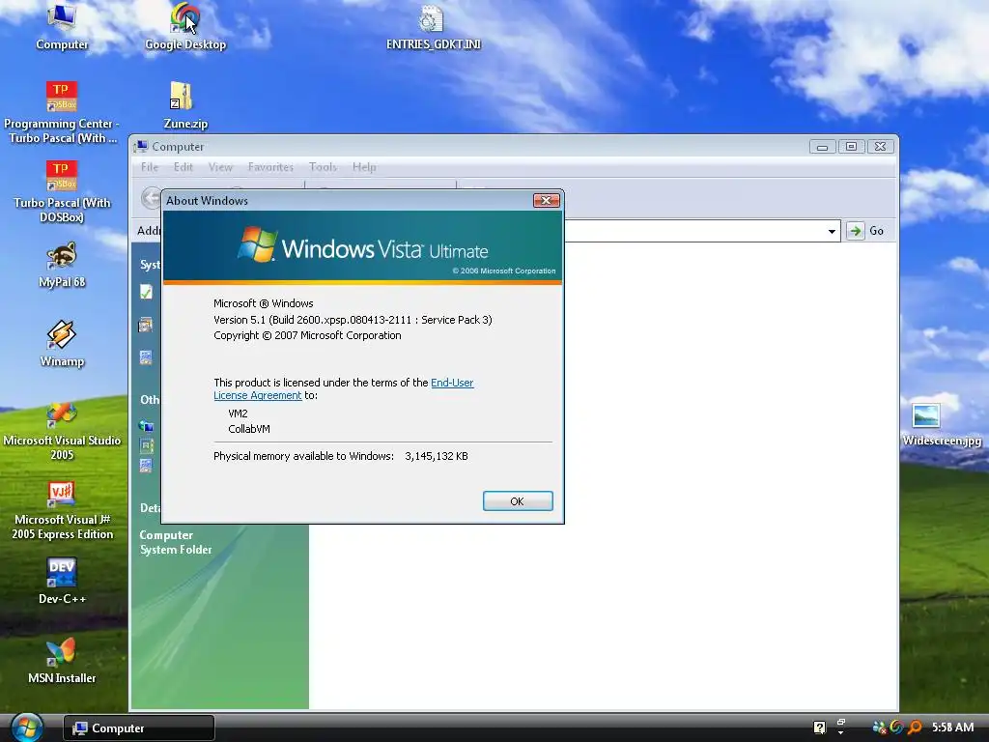This screenshot has width=989, height=742.
Task: Click OK in About Windows dialog
Action: pos(518,501)
